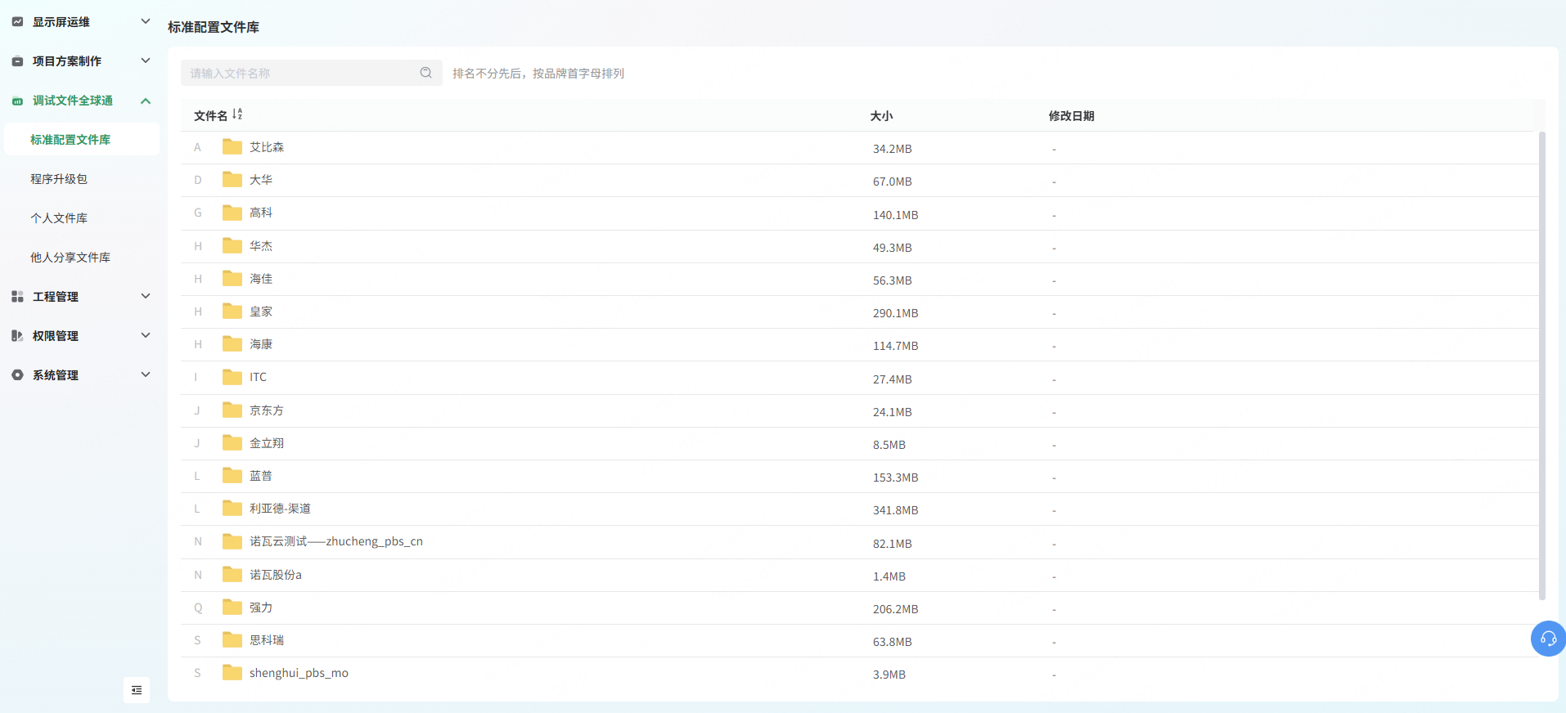This screenshot has width=1566, height=713.
Task: Click the 权限管理 sidebar icon
Action: click(x=17, y=336)
